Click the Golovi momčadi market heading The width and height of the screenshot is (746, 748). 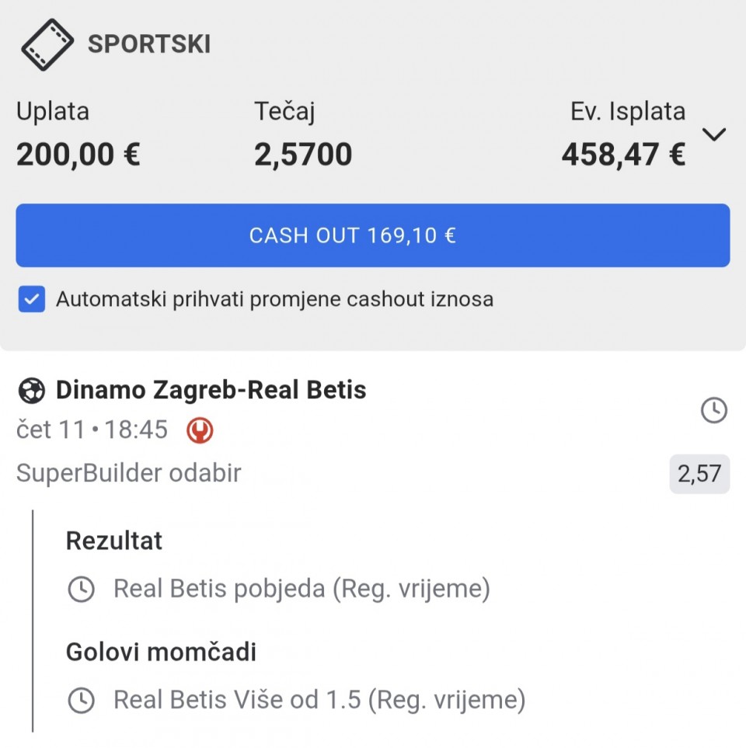pos(161,652)
